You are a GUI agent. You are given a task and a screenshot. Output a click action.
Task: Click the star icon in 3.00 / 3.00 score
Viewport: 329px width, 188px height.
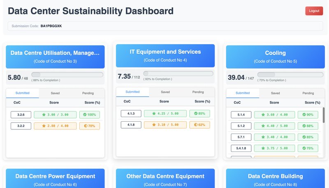pos(44,115)
